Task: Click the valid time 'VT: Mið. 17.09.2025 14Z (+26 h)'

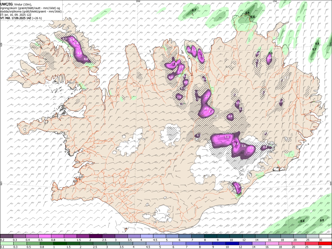Action: [21, 18]
